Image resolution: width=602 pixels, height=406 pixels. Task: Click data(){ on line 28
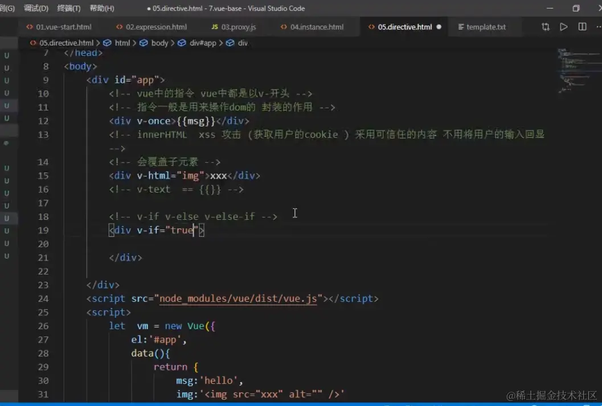click(x=150, y=354)
